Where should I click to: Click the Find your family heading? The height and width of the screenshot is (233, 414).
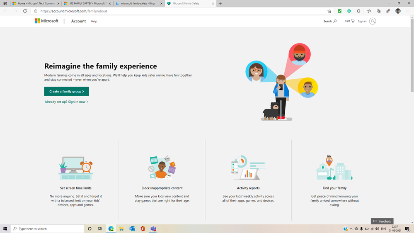tap(334, 188)
